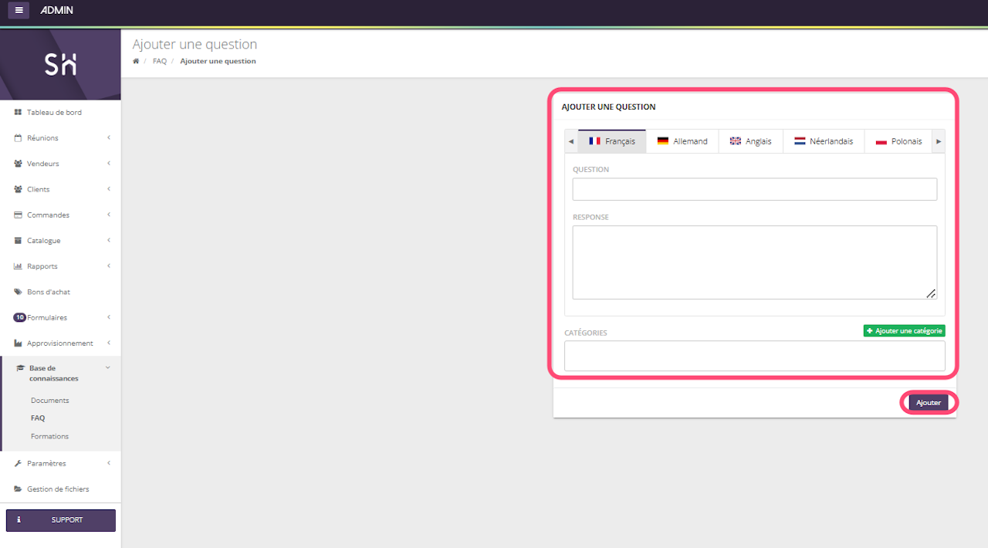Open Documents under Base de connaissances
Screen dimensions: 988x548
[50, 401]
